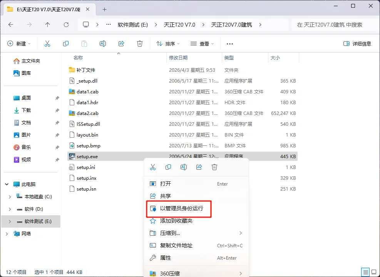
Task: Delete using the context menu trash icon
Action: click(x=214, y=167)
